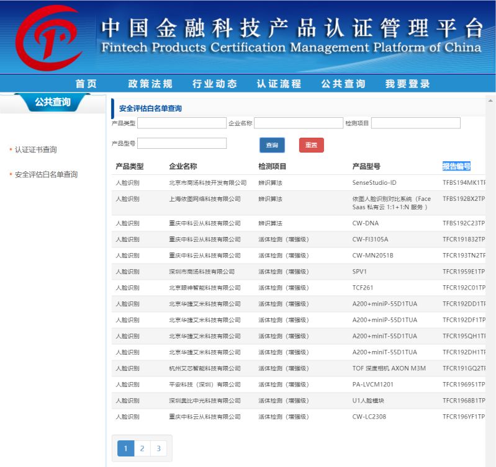496x467 pixels.
Task: Focus the 检测项目 input field
Action: tap(416, 123)
